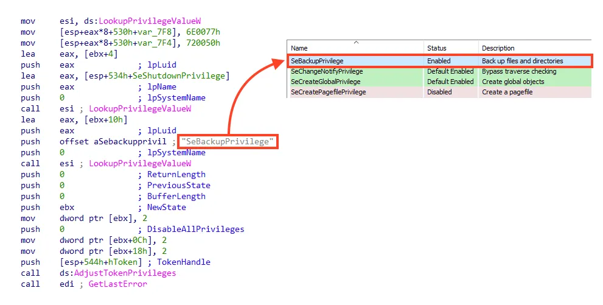The width and height of the screenshot is (603, 305).
Task: Click the GetLastError comment
Action: click(x=118, y=284)
